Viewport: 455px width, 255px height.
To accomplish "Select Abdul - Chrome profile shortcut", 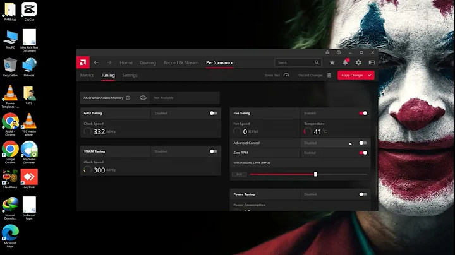I will 10,124.
